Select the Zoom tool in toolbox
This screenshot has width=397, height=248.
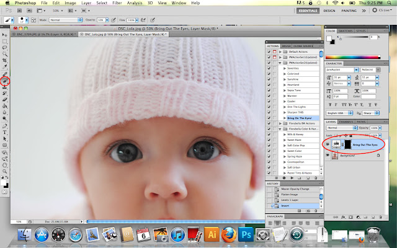[4, 172]
